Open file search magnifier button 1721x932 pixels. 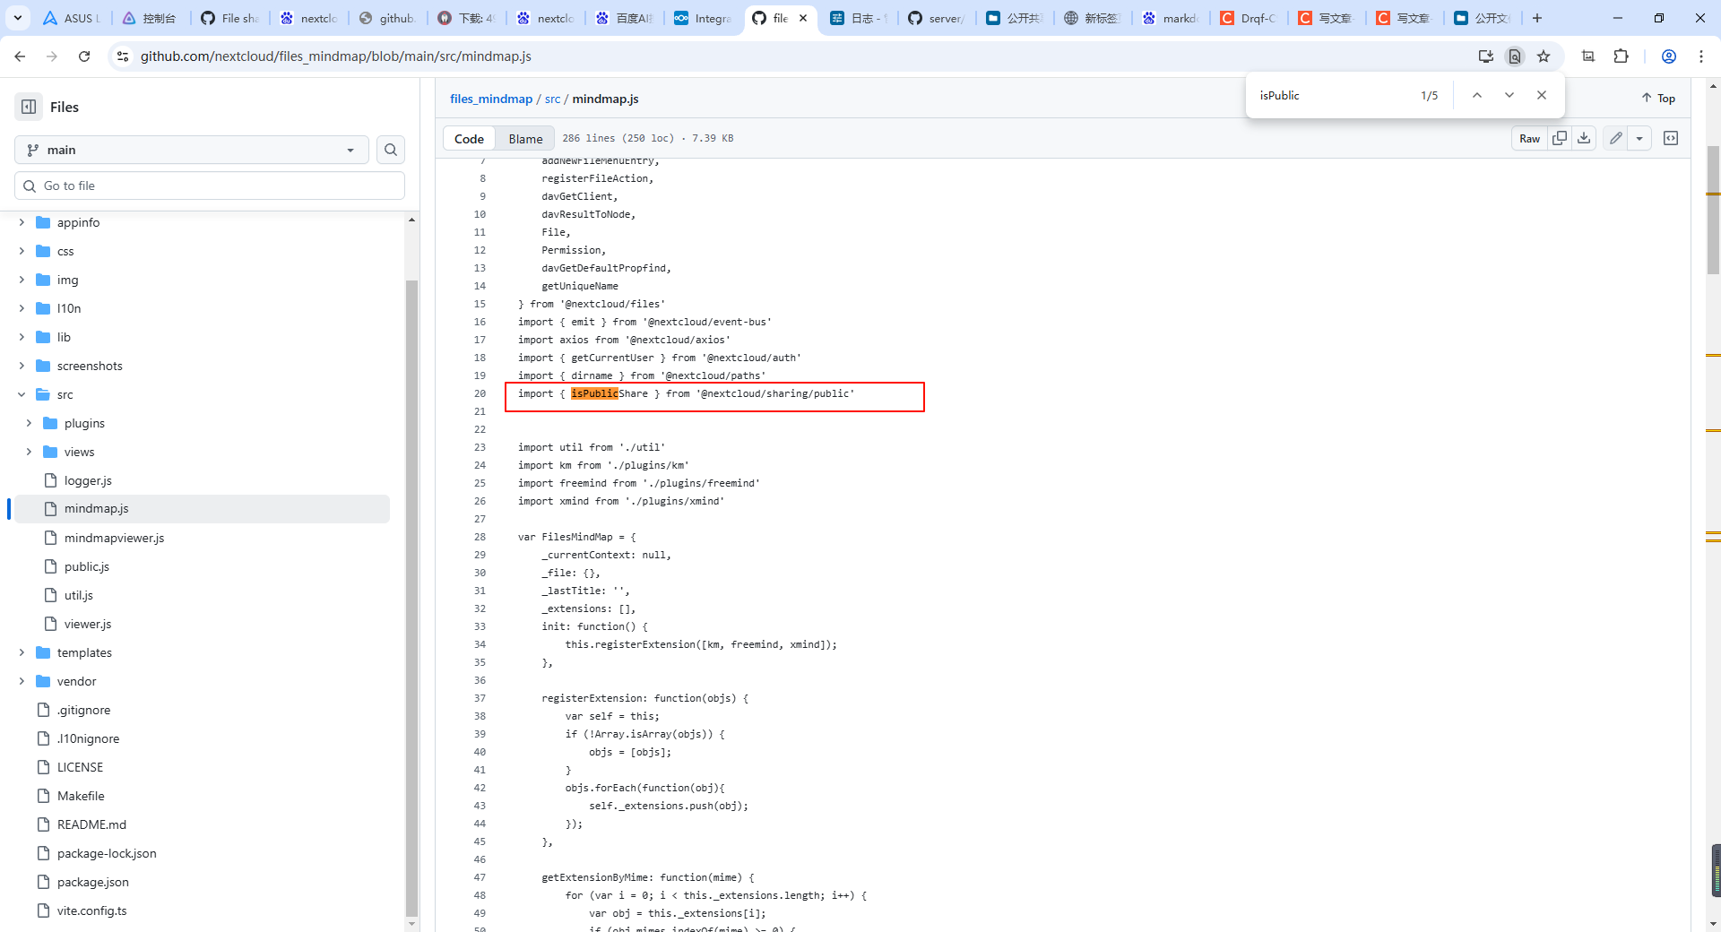(x=391, y=150)
